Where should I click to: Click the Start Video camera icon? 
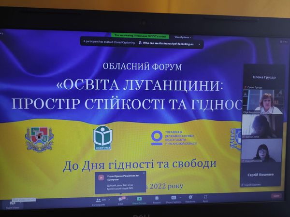pyautogui.click(x=13, y=203)
